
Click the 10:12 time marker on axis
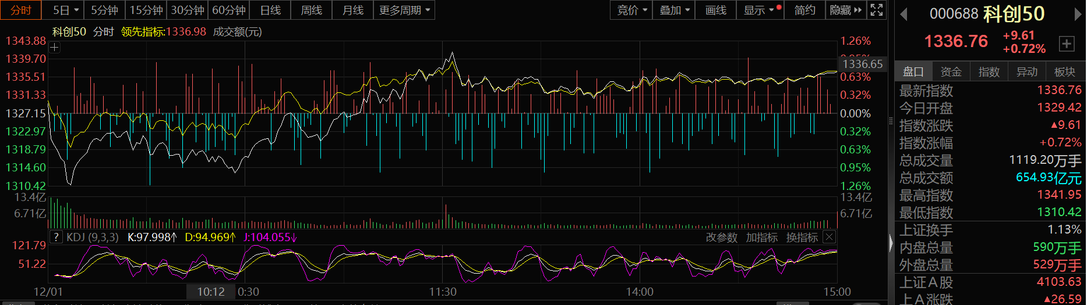[x=211, y=292]
